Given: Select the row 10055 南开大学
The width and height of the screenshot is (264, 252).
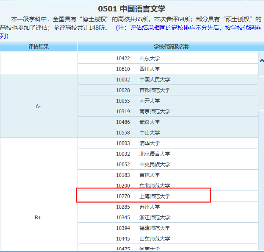Looking at the screenshot, I should click(x=168, y=101).
